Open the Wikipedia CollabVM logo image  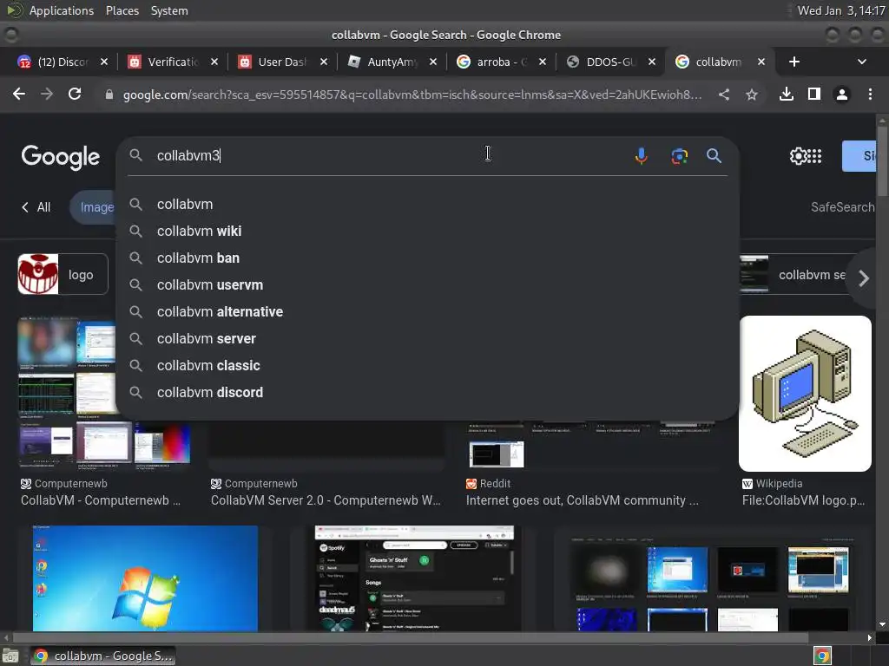click(x=805, y=394)
